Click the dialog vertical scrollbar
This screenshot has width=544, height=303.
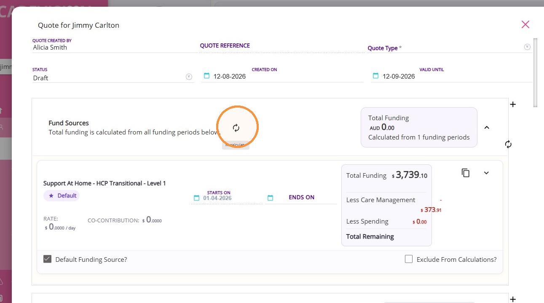point(535,73)
